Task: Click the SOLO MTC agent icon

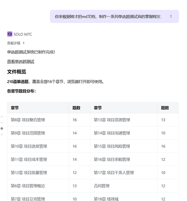Action: click(x=10, y=34)
